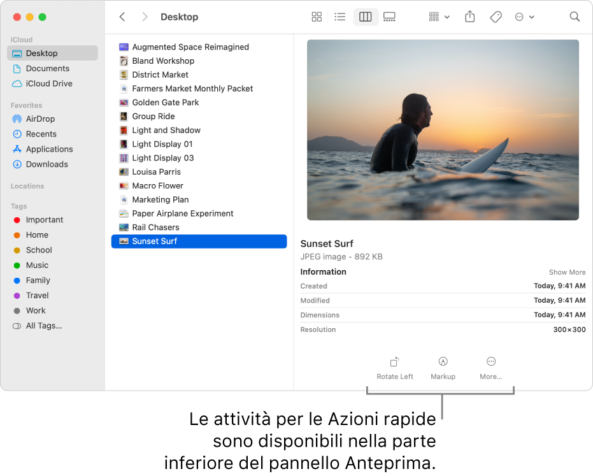Image resolution: width=593 pixels, height=476 pixels.
Task: Open the Group By dropdown
Action: [x=439, y=17]
